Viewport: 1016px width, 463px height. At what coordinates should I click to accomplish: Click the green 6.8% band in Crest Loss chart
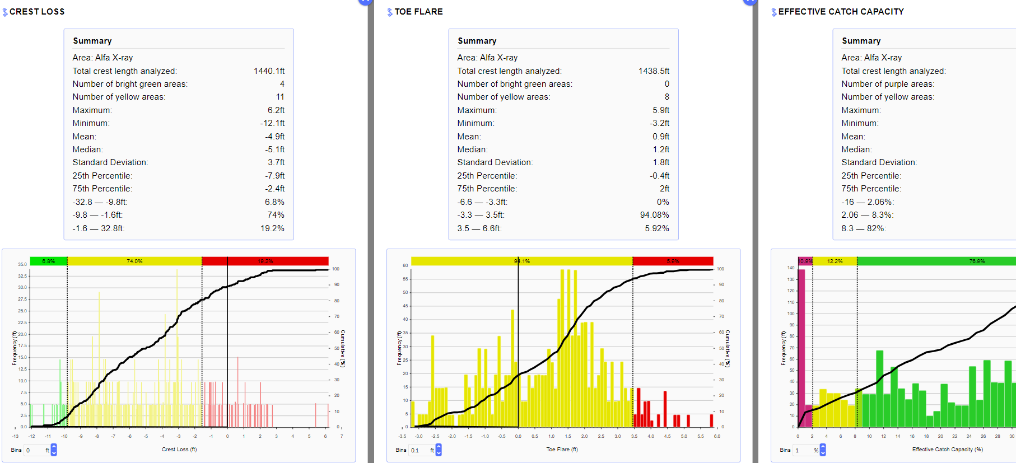[x=49, y=261]
